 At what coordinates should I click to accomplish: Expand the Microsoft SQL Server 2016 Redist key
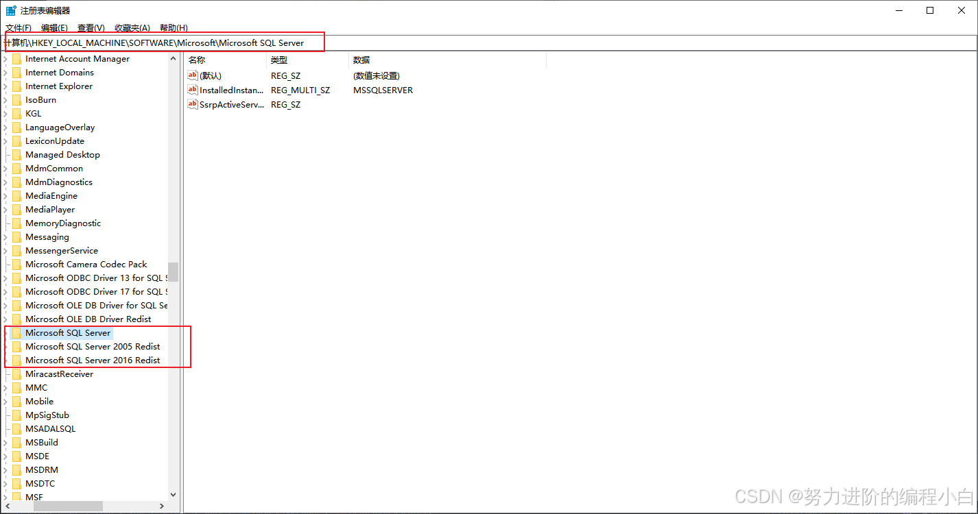[6, 360]
